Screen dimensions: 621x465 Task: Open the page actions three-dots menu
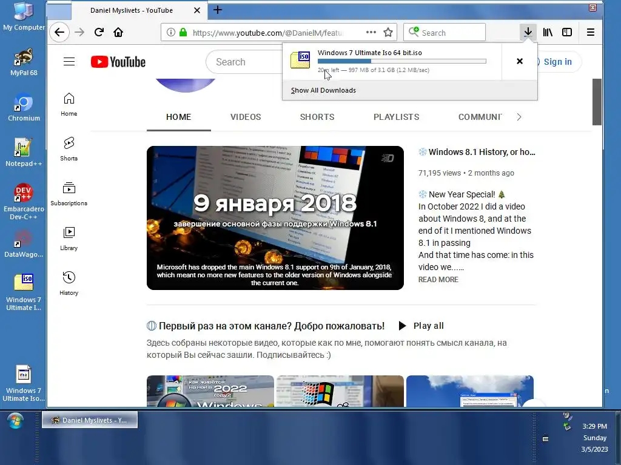pos(371,32)
